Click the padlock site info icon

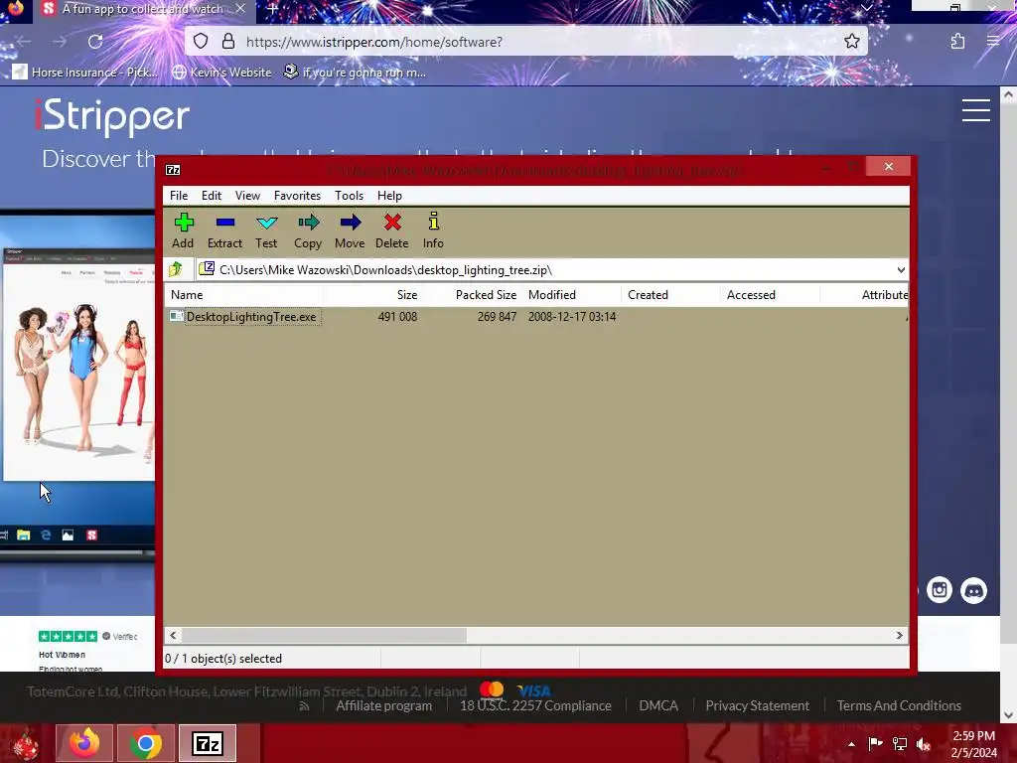228,42
